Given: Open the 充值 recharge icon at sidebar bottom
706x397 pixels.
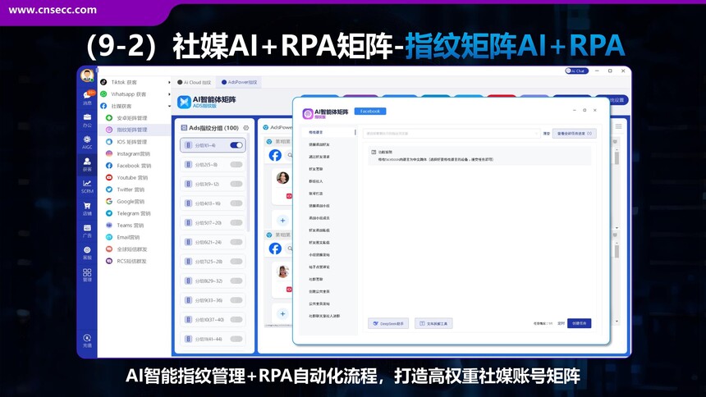Looking at the screenshot, I should point(87,340).
